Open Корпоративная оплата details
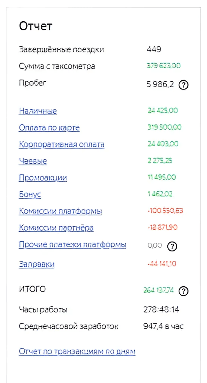This screenshot has height=383, width=207. pyautogui.click(x=62, y=144)
